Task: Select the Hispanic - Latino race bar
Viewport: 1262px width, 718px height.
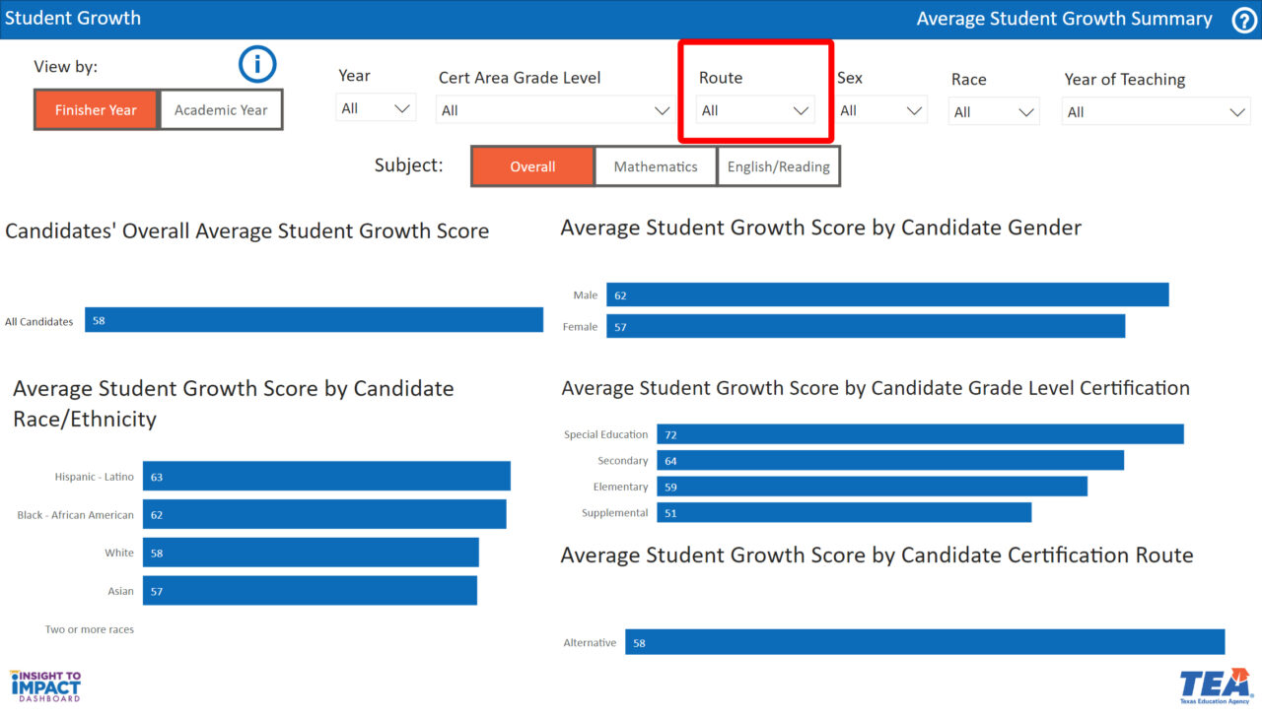Action: click(325, 476)
